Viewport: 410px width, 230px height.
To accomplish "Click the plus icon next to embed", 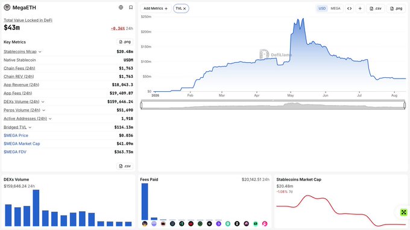I will (360, 8).
